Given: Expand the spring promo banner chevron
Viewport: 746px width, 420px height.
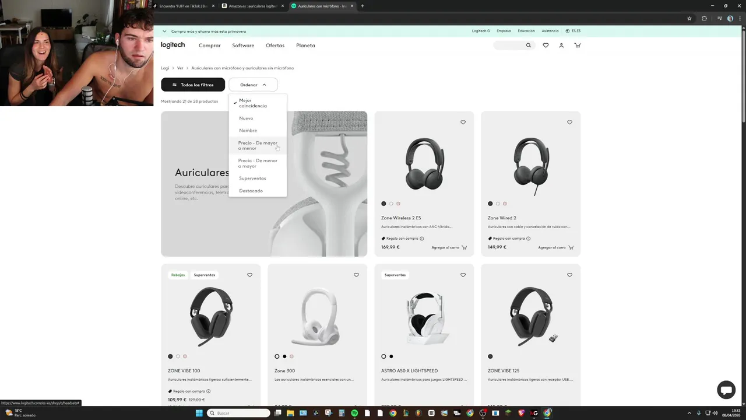Looking at the screenshot, I should point(164,32).
